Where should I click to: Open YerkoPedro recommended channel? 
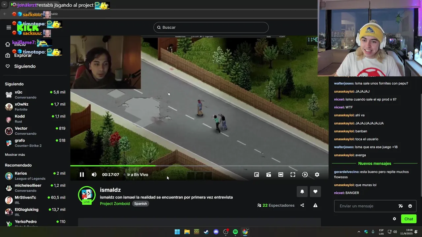coord(35,223)
